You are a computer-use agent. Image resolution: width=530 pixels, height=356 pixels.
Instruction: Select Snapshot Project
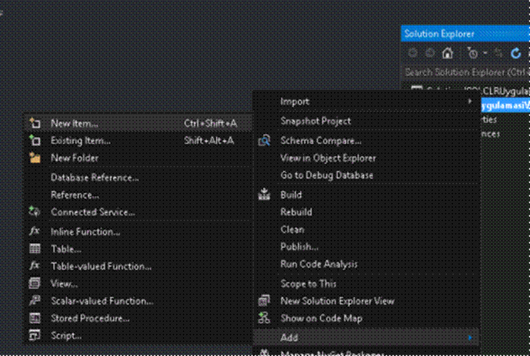tap(316, 121)
